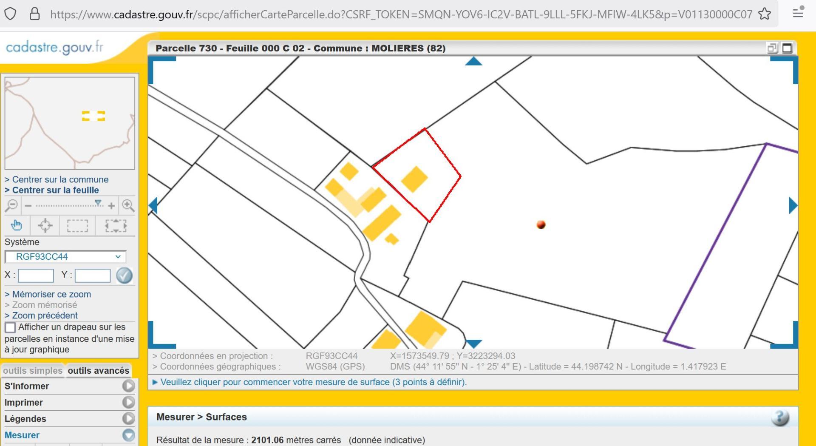The width and height of the screenshot is (816, 446).
Task: Expand the Légendes section
Action: pos(128,419)
